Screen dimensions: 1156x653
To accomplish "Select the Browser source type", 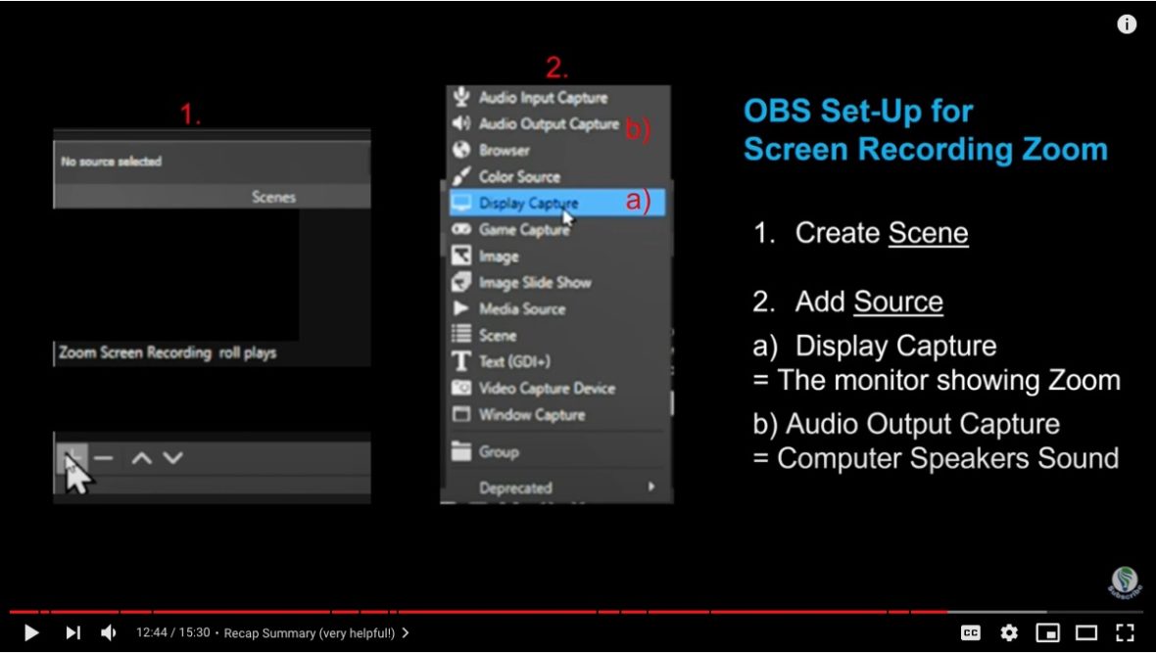I will [505, 150].
